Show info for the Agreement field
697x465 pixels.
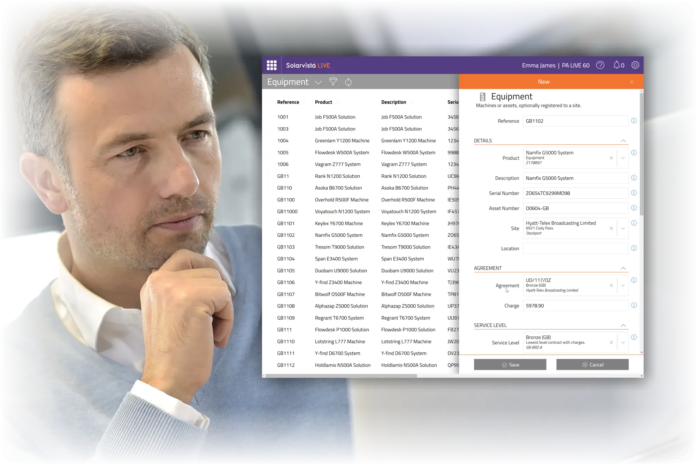click(x=634, y=280)
